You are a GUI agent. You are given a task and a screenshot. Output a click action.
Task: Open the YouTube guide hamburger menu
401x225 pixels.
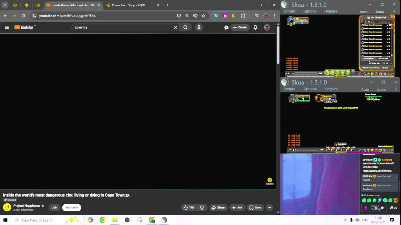coord(7,27)
